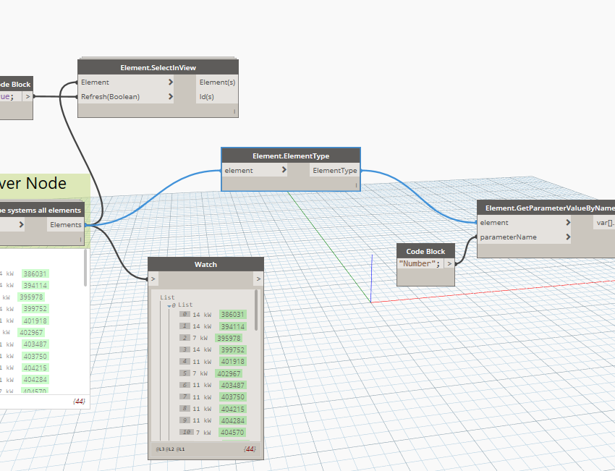Select element ID 386031 in Watch node
The image size is (615, 471).
233,315
